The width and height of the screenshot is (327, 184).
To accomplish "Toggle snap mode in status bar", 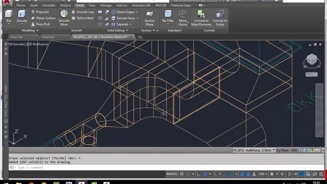I will pyautogui.click(x=188, y=174).
